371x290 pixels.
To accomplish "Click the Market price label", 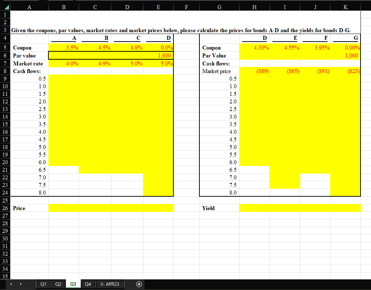I will [216, 71].
